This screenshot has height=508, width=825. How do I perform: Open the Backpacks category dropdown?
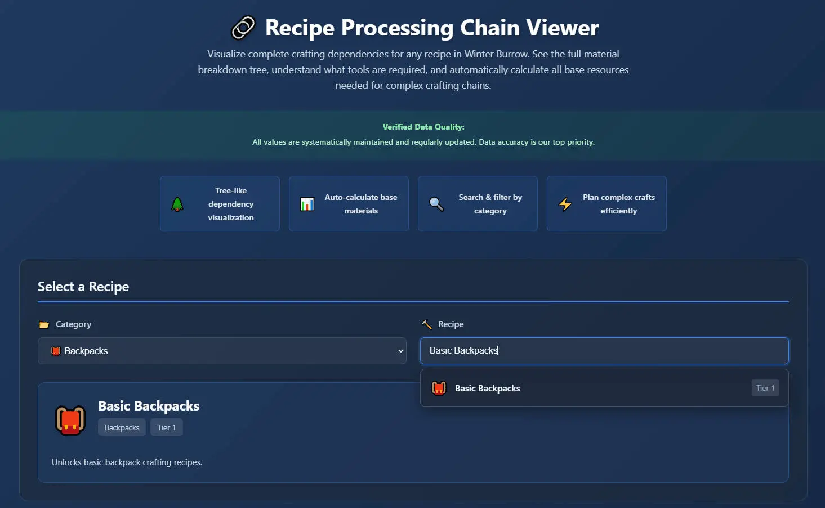222,350
